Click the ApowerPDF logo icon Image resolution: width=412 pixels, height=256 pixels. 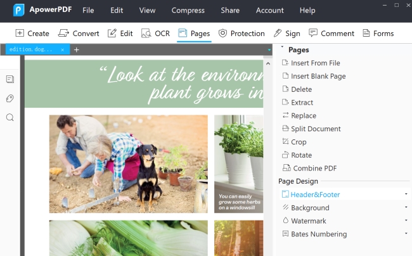(18, 10)
